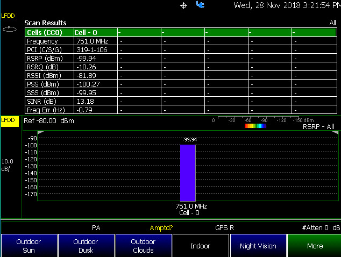Click the PSS (dBm) row label

tap(43, 84)
